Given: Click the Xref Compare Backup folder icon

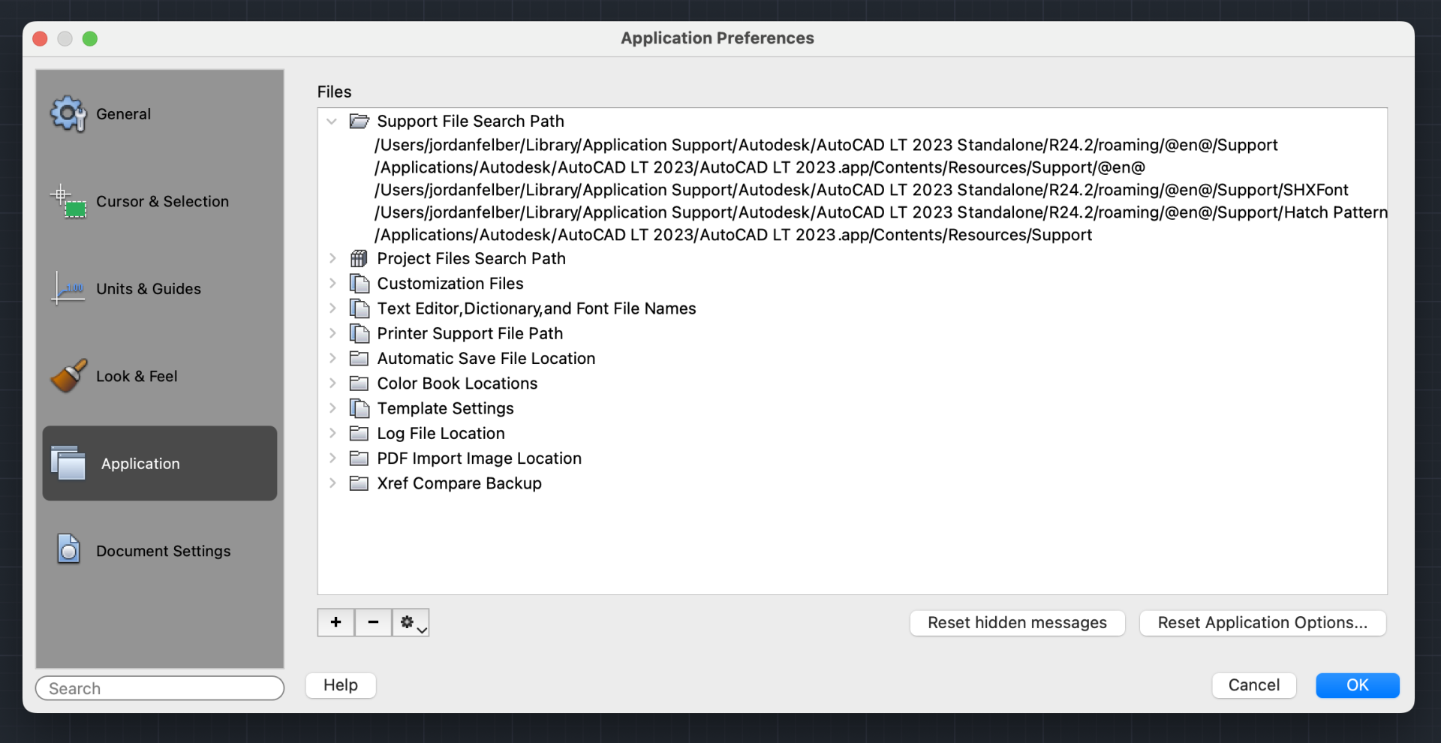Looking at the screenshot, I should (359, 483).
